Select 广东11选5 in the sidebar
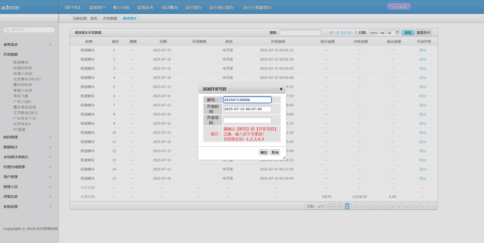 coord(22,102)
